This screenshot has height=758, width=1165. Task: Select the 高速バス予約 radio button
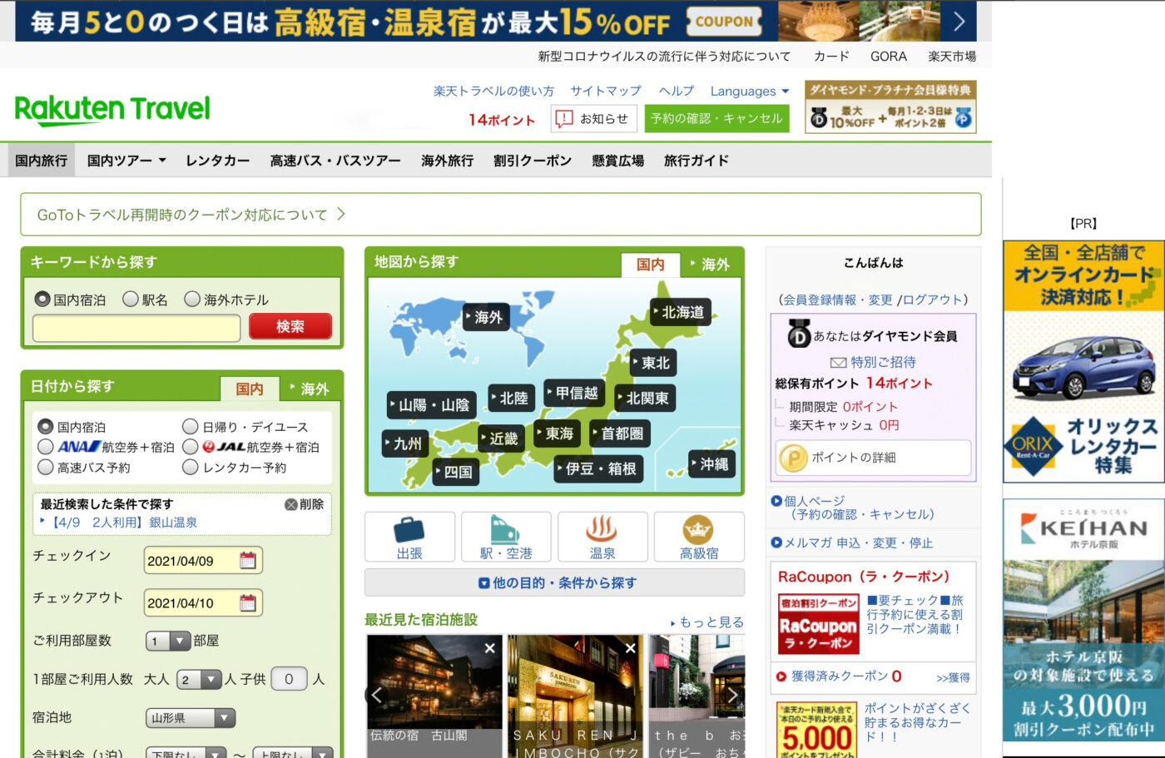click(x=46, y=468)
